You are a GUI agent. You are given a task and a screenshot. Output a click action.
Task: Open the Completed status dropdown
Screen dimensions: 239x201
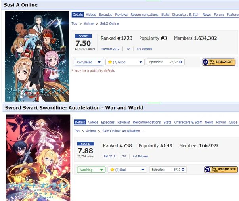[x=89, y=62]
